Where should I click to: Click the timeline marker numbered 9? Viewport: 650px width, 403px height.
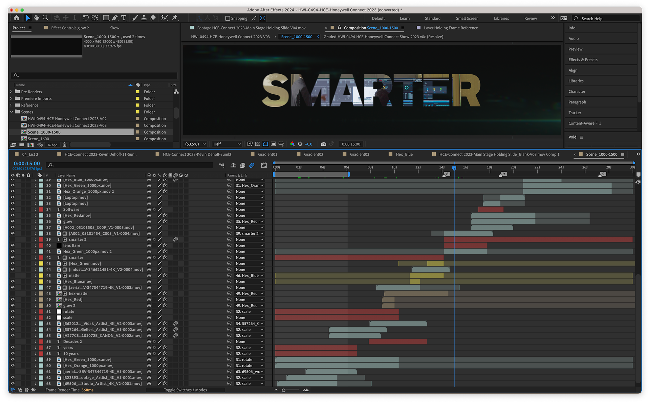pyautogui.click(x=503, y=174)
